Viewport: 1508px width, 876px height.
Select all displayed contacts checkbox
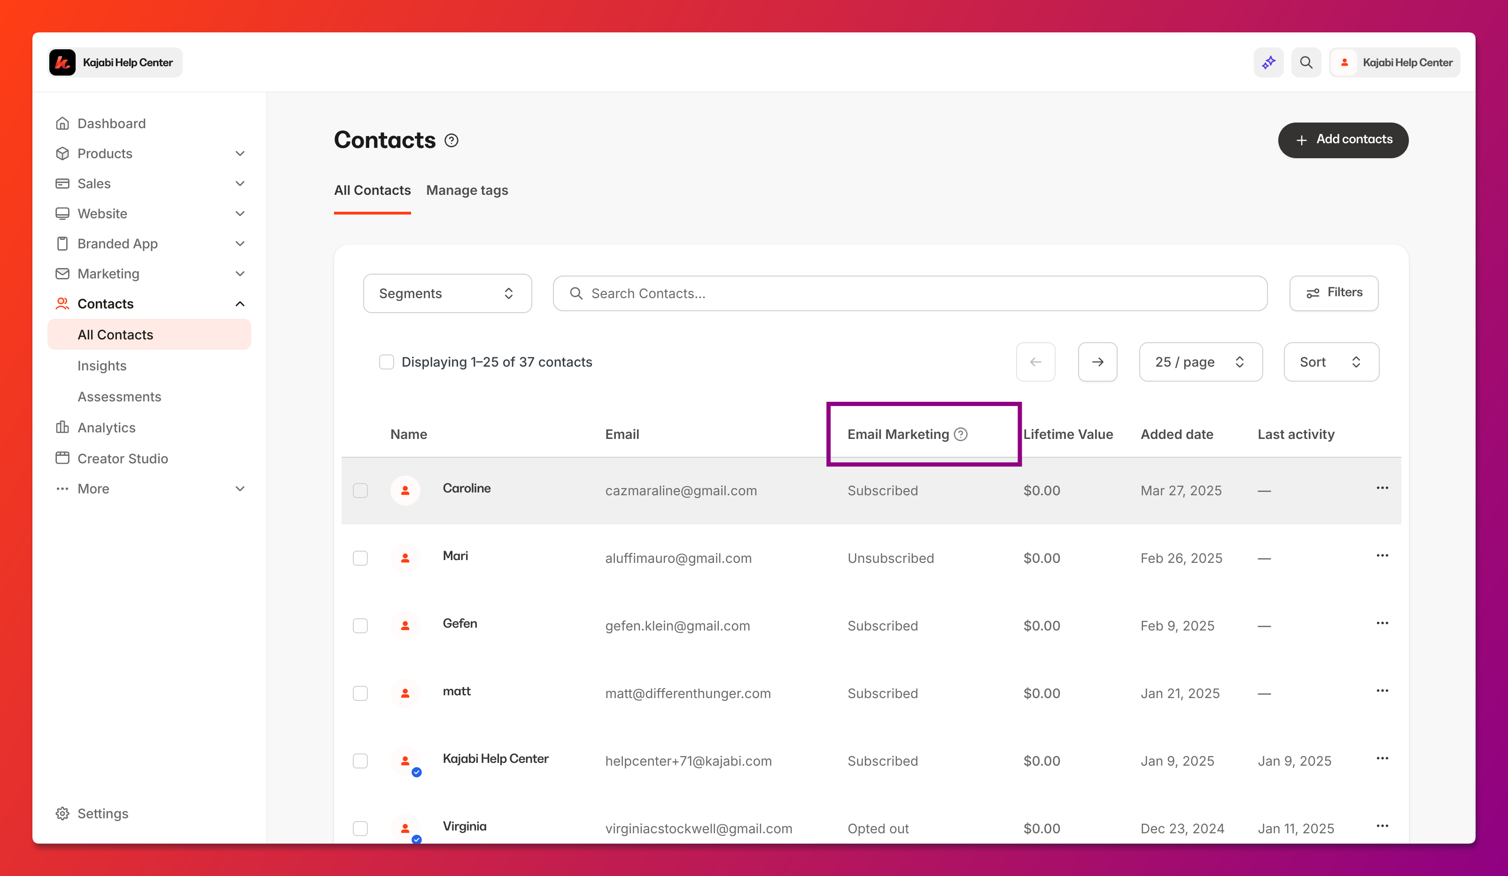[387, 362]
